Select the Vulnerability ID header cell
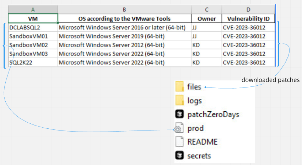The width and height of the screenshot is (302, 165). (x=248, y=18)
